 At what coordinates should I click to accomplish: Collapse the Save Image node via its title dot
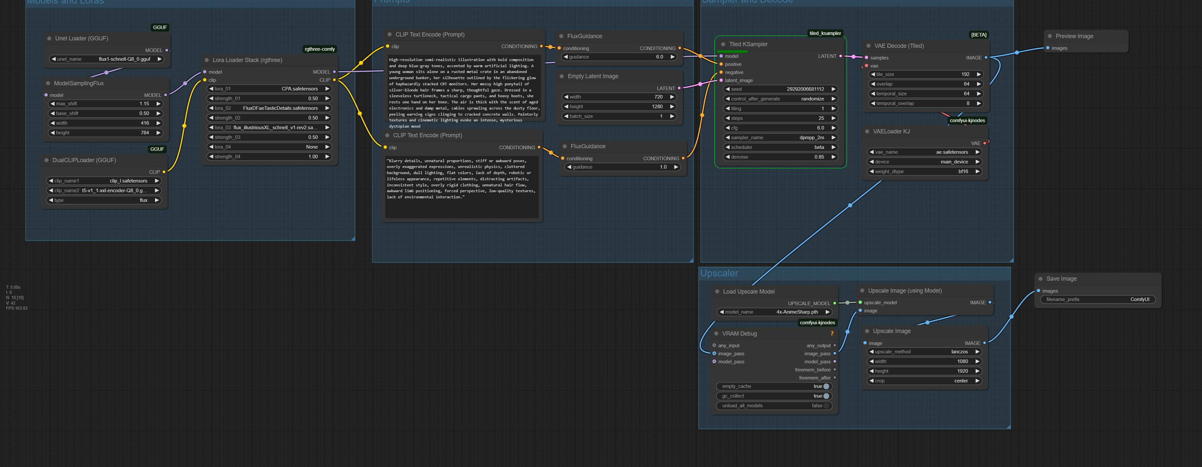(1040, 279)
